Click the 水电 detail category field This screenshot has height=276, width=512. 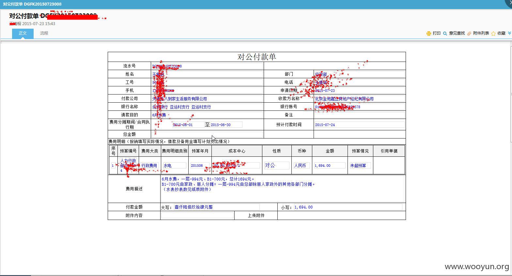point(175,166)
